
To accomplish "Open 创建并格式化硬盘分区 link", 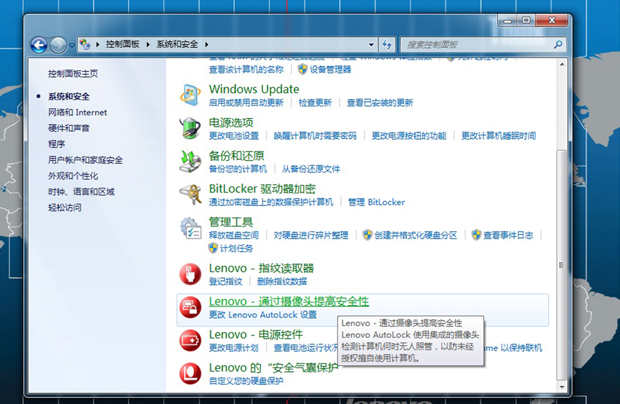I will pyautogui.click(x=415, y=236).
